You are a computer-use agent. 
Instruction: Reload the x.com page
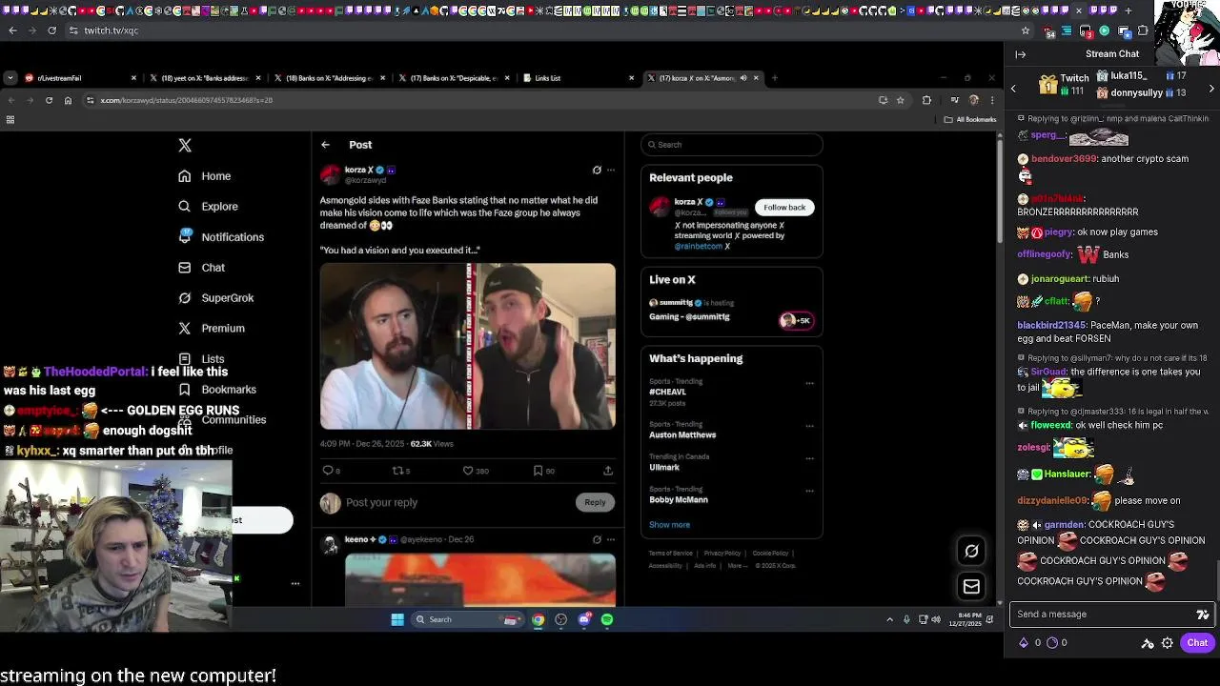pyautogui.click(x=49, y=100)
